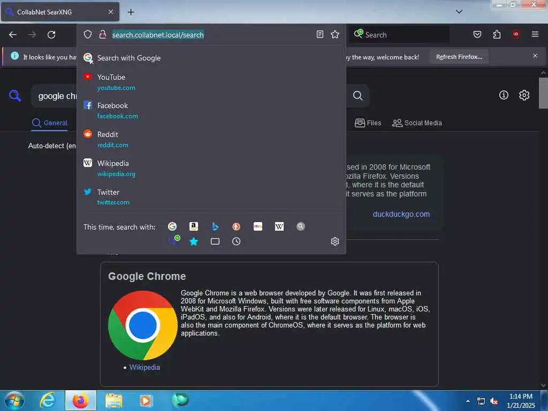The width and height of the screenshot is (548, 411).
Task: Click the page vertical scrollbar thumb
Action: point(543,93)
